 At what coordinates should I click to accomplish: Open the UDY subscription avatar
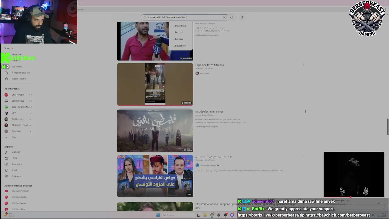point(6,113)
